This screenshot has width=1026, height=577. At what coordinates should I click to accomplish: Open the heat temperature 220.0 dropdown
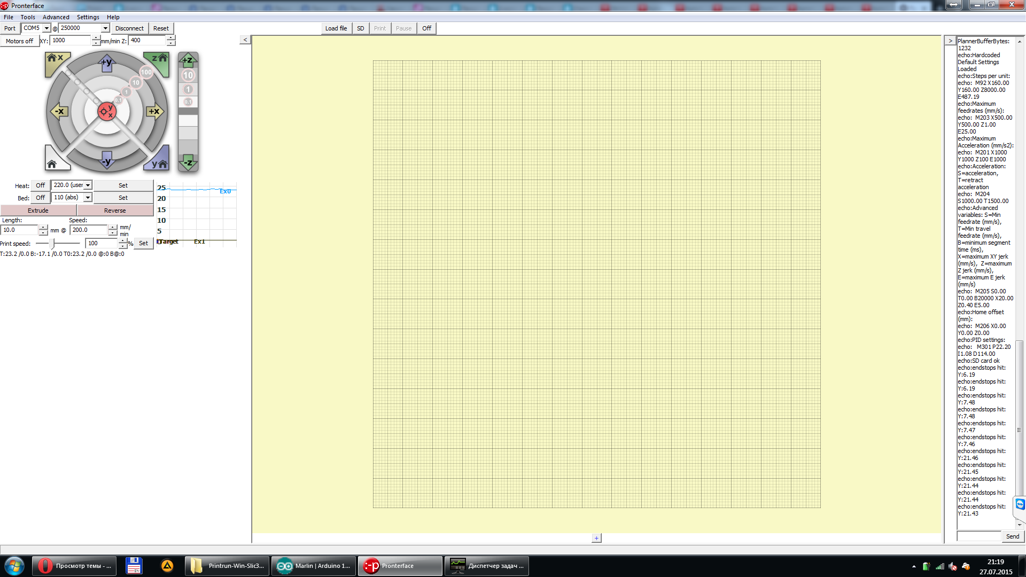point(88,185)
